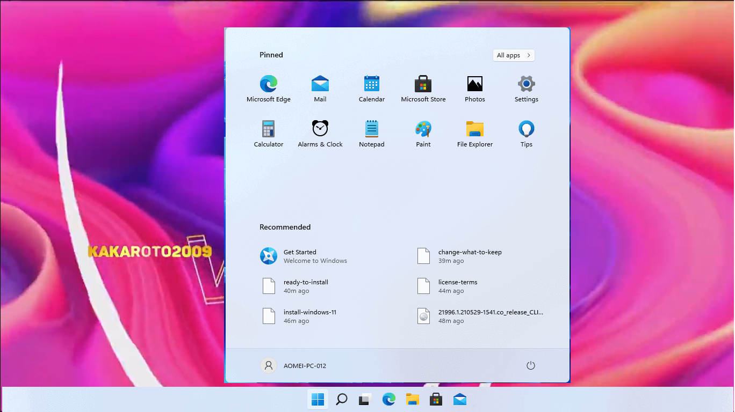Open the Notepad app

pos(372,134)
